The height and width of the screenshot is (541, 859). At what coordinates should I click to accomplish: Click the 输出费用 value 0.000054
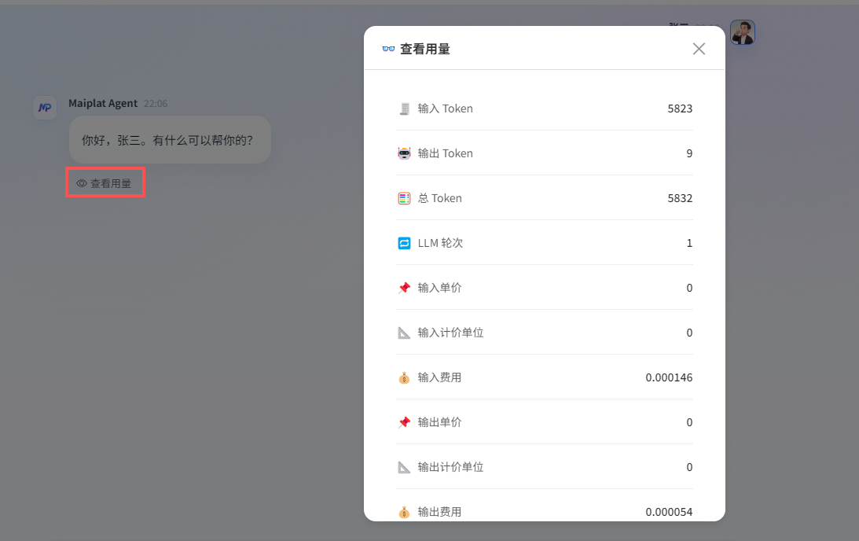coord(669,512)
